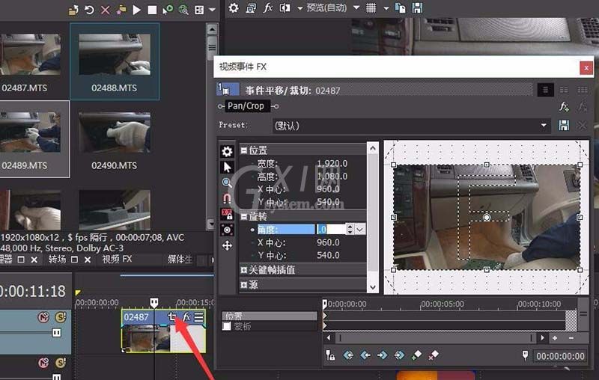
Task: Toggle the preview overlay grid icon
Action: click(371, 8)
